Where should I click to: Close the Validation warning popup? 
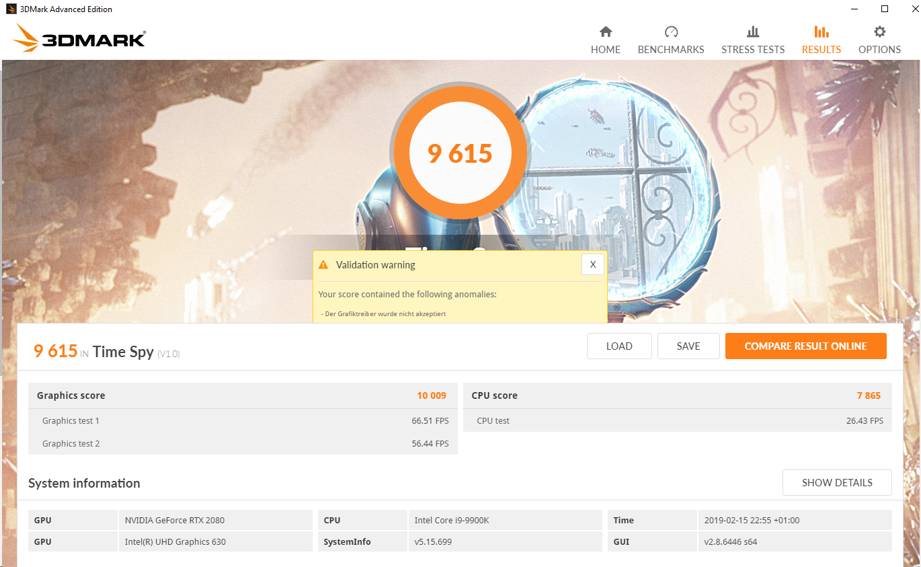[592, 264]
